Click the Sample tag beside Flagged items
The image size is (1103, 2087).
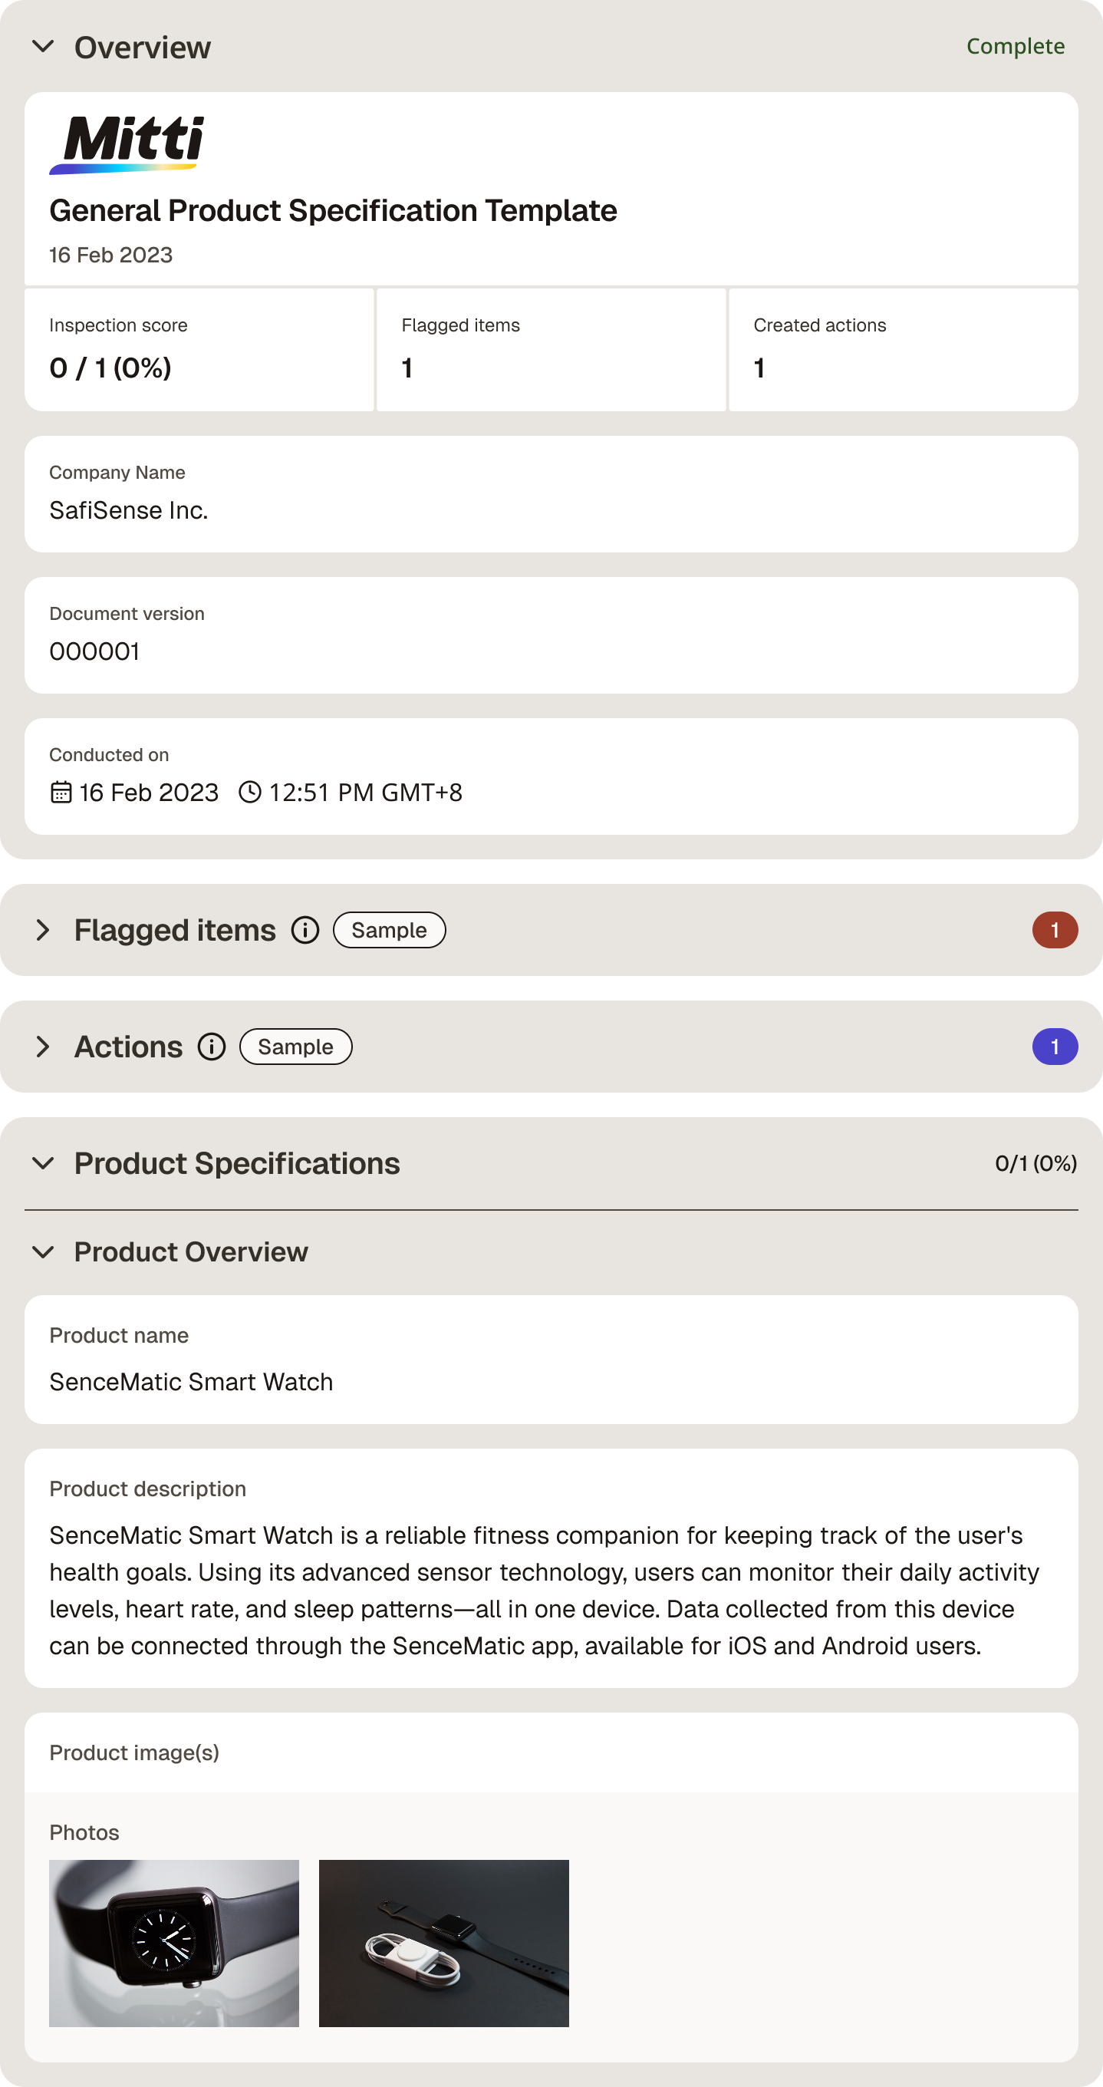[390, 930]
